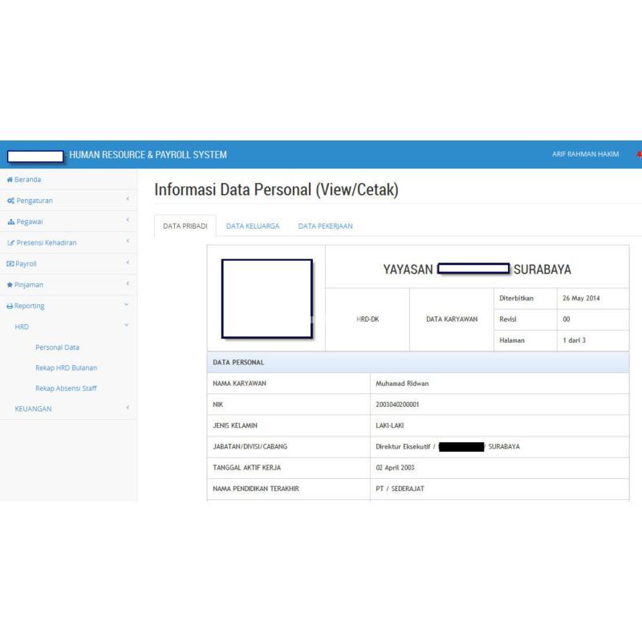Open the DATA PEKERJAAN tab
Image resolution: width=642 pixels, height=642 pixels.
coord(325,226)
